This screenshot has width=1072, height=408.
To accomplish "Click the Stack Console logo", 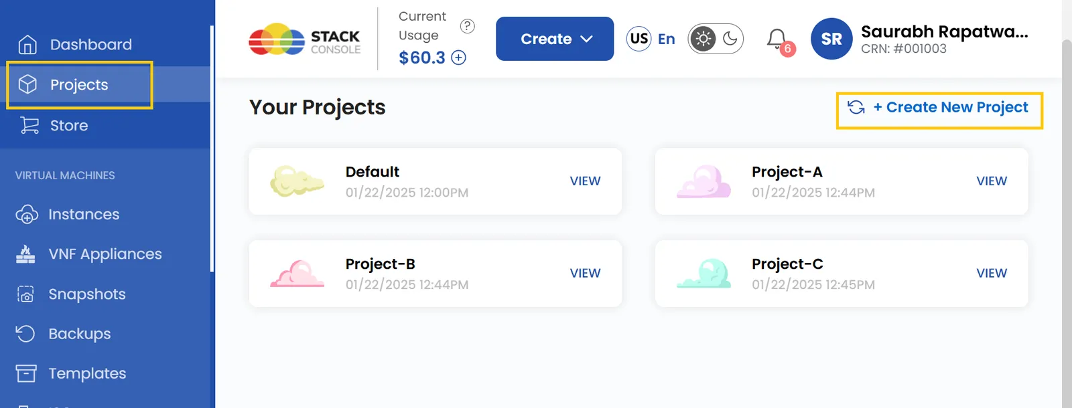I will [x=304, y=39].
